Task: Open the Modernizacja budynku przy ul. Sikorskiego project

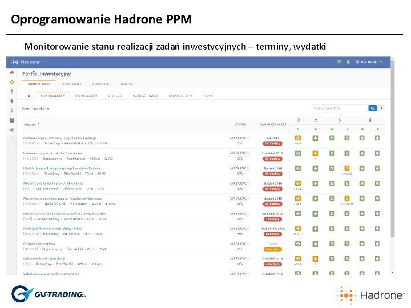Action: pyautogui.click(x=53, y=183)
